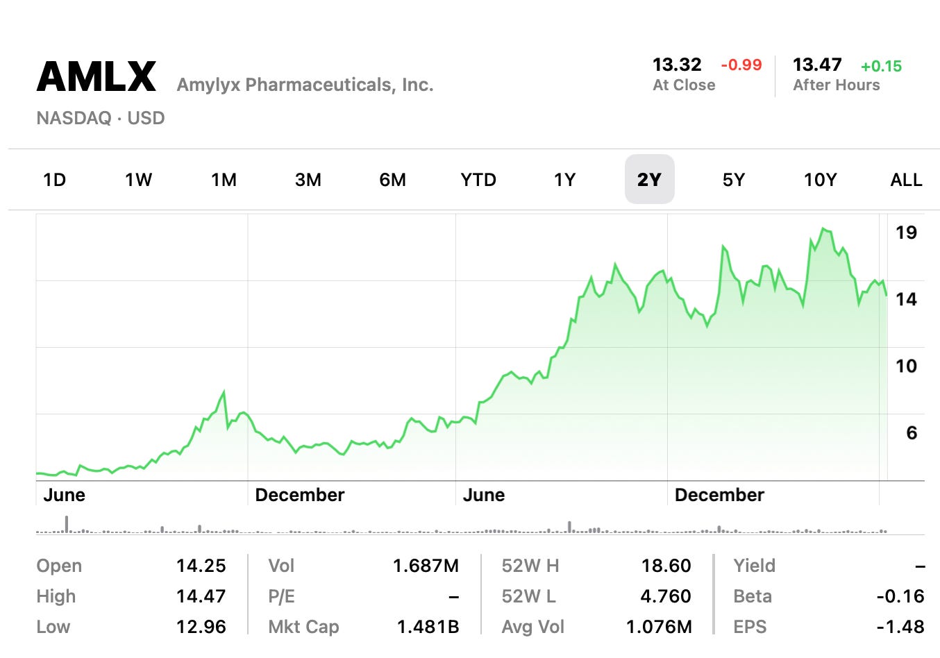Viewport: 940px width, 658px height.
Task: Select the 10Y time range
Action: [x=820, y=180]
